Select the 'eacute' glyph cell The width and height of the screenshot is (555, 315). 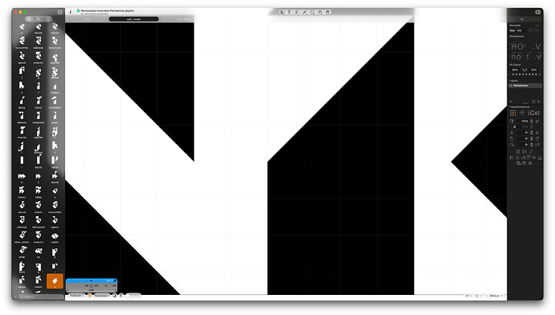pos(39,28)
